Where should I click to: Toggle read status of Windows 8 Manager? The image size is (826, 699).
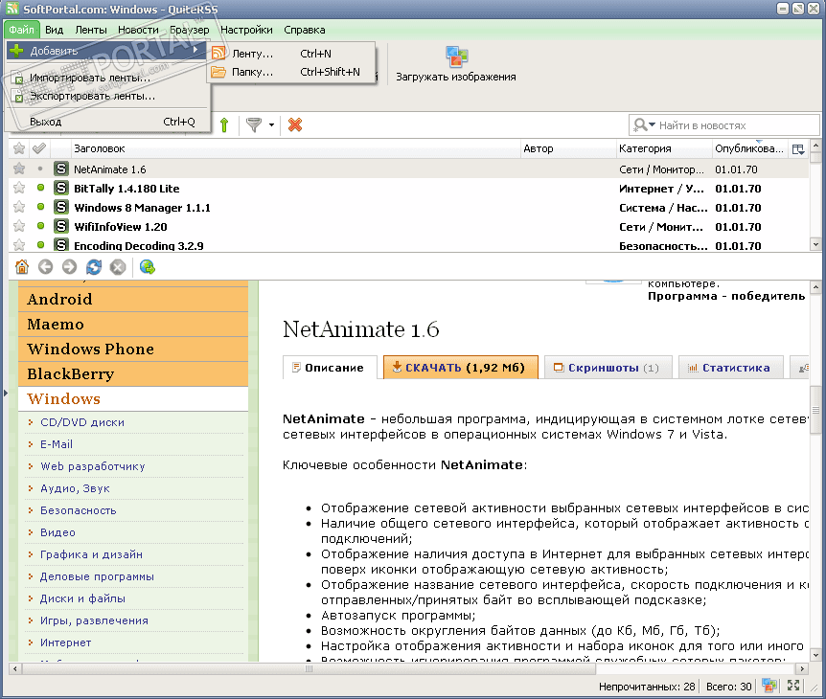coord(40,207)
